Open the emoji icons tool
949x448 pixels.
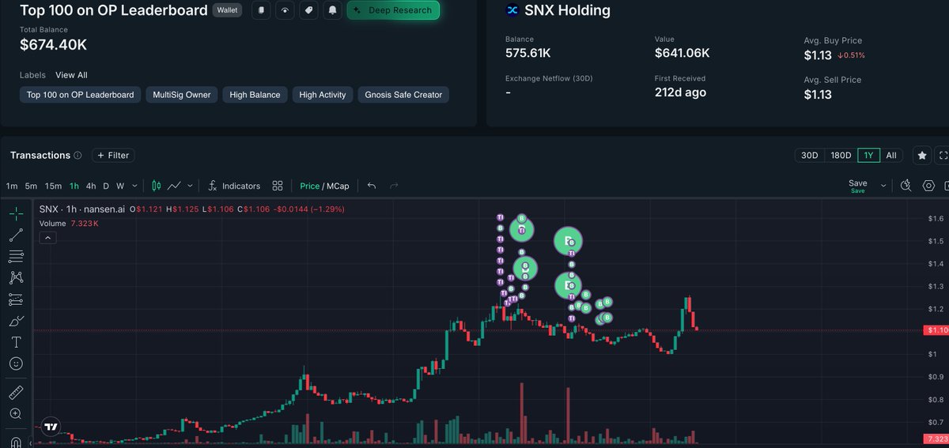[16, 363]
